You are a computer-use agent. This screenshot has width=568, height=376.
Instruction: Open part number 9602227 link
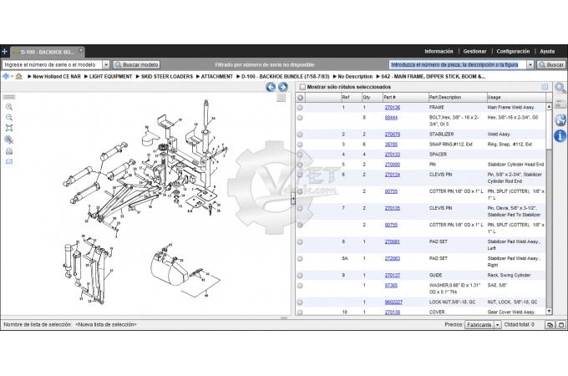tap(393, 302)
